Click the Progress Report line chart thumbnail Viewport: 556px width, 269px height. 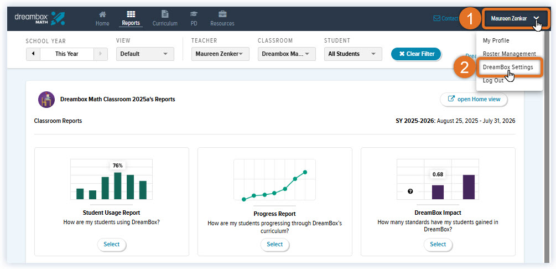tap(274, 180)
